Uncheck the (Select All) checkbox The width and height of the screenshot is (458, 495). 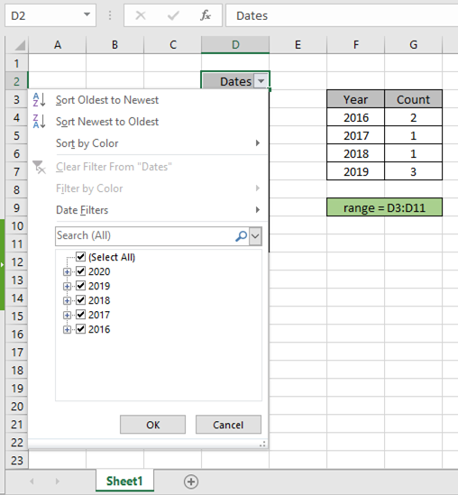click(x=81, y=257)
